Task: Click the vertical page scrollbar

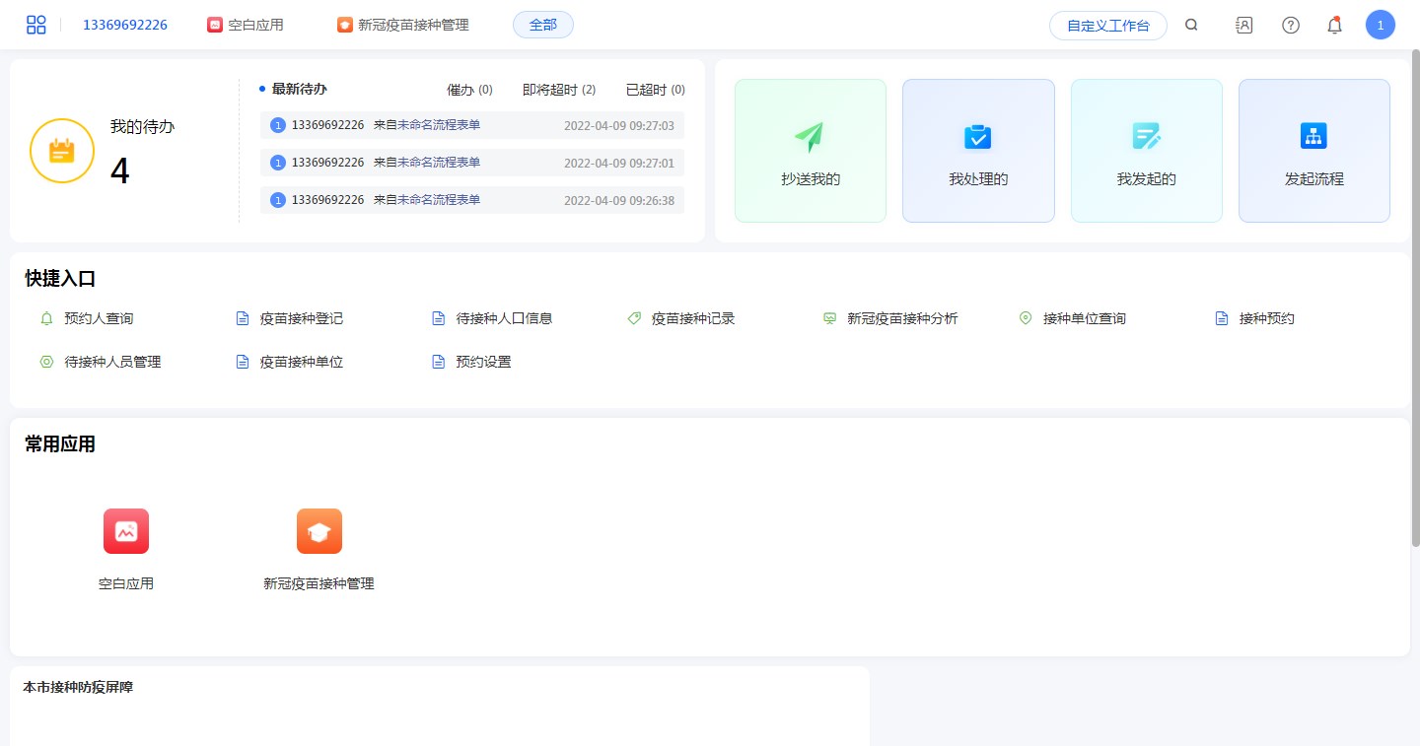Action: pos(1415,296)
